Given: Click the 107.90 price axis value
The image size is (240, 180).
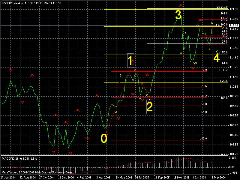Looking at the screenshot, I should coord(234,106).
